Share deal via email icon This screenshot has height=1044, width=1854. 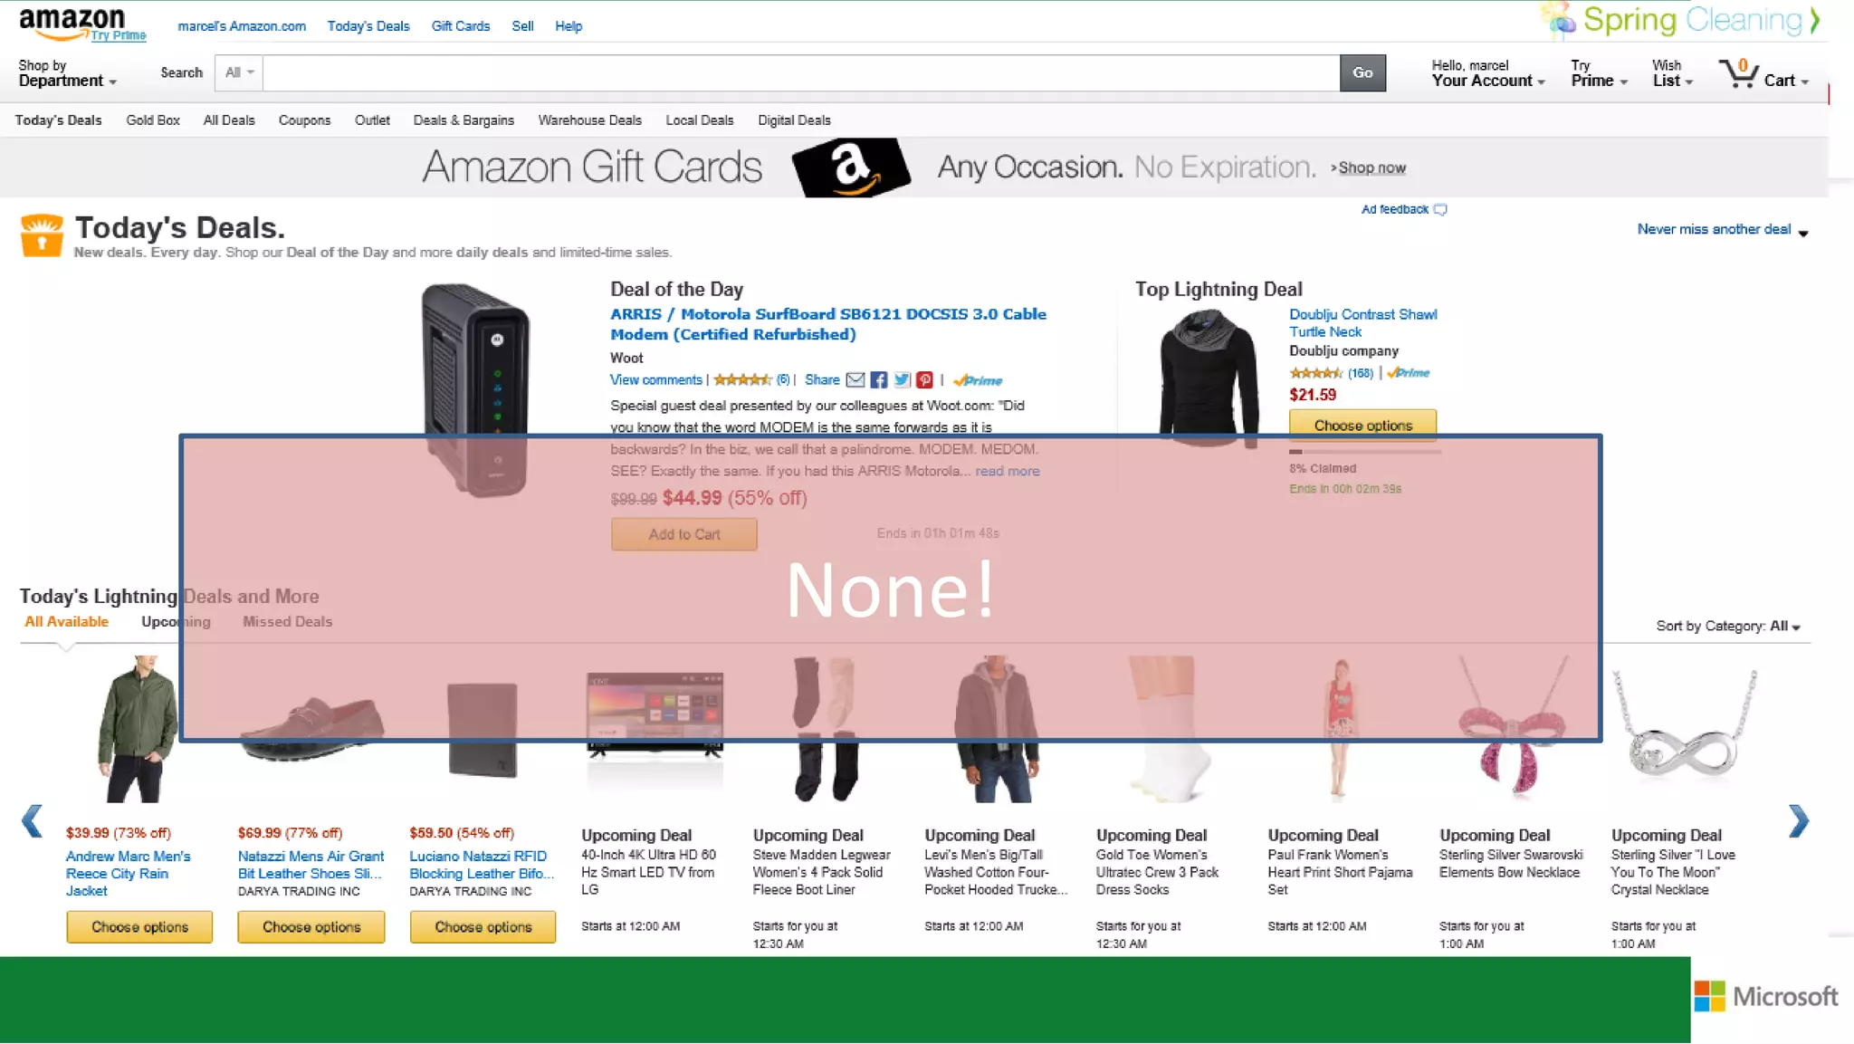(x=855, y=380)
